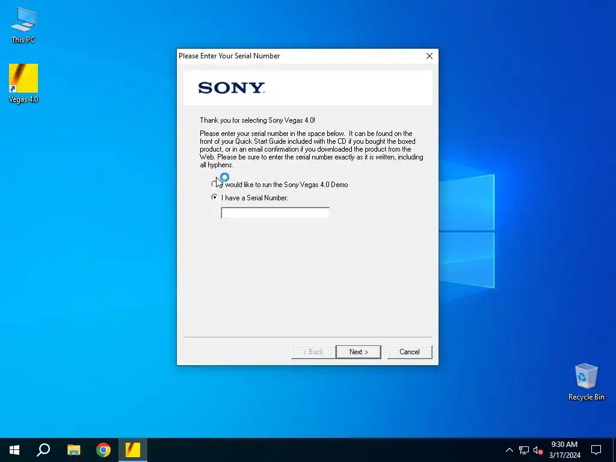The height and width of the screenshot is (462, 616).
Task: Launch File Explorer from the taskbar
Action: pyautogui.click(x=73, y=450)
